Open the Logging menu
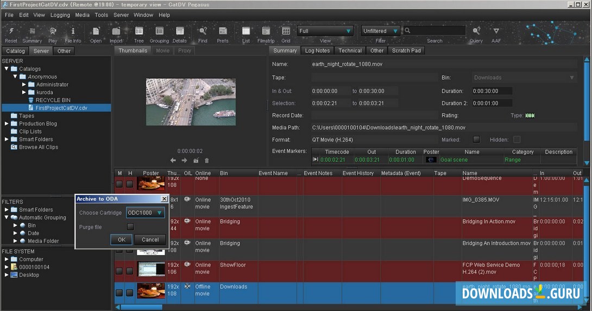 click(x=60, y=15)
